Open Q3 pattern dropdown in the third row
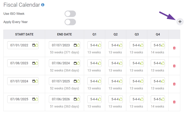 point(136,81)
